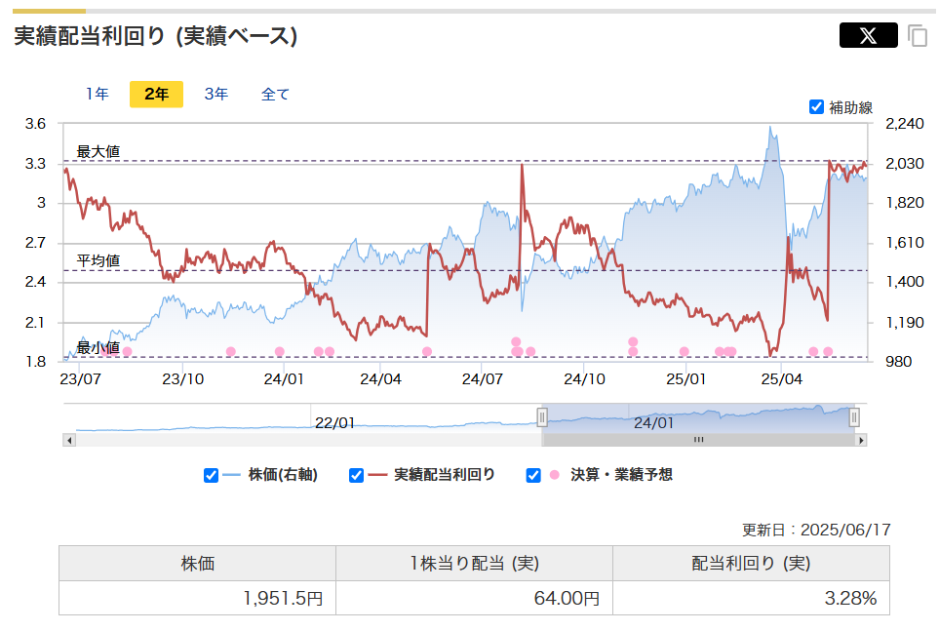Uncheck the 株価(右軸) series checkbox

(211, 475)
